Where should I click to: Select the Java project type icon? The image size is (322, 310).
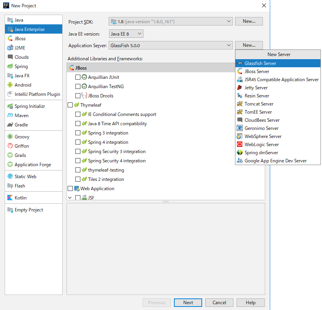point(10,20)
